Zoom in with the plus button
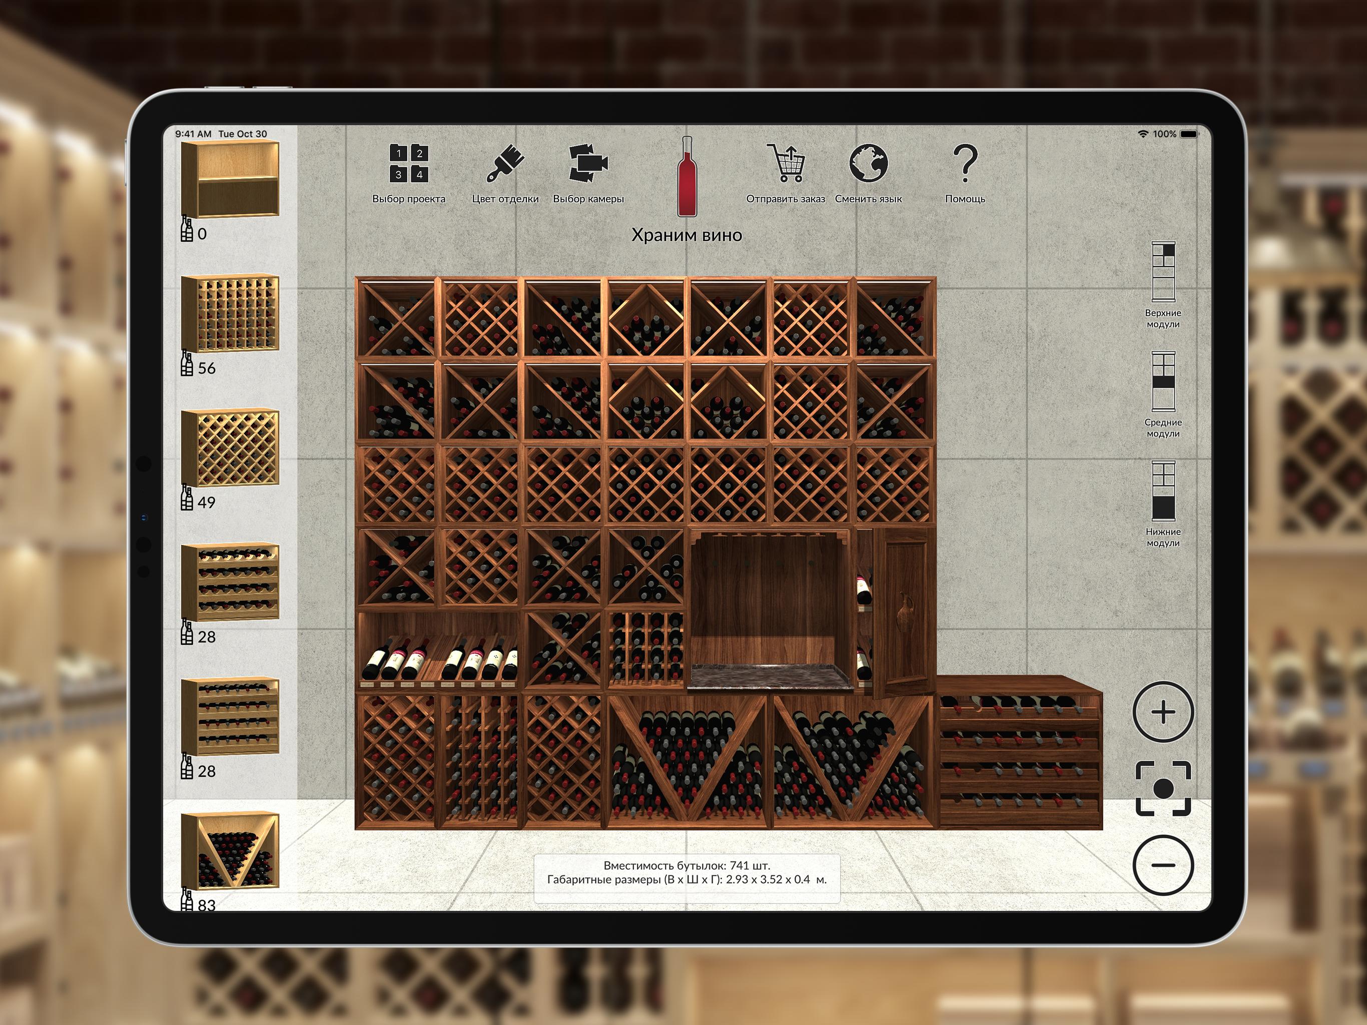Image resolution: width=1367 pixels, height=1025 pixels. point(1163,712)
